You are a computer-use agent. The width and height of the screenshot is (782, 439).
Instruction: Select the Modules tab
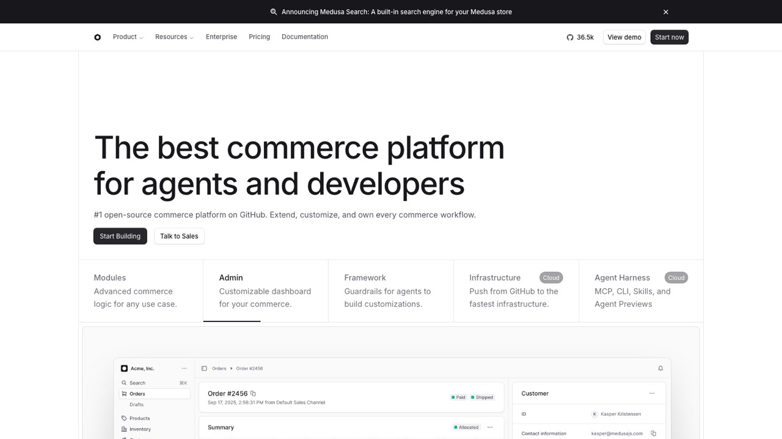coord(141,291)
